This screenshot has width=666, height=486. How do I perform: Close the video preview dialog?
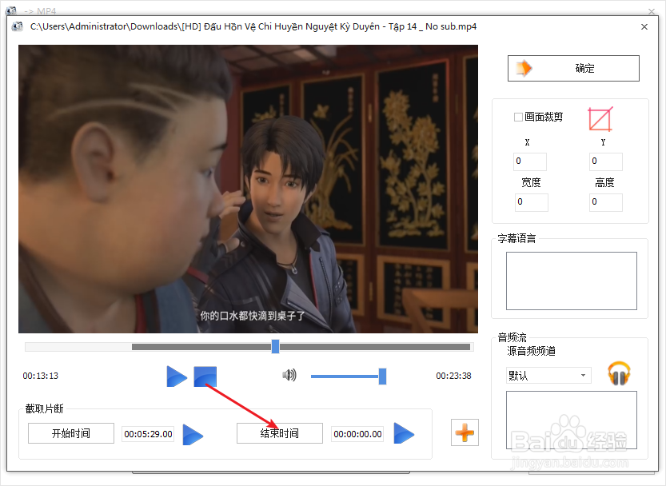pos(644,26)
